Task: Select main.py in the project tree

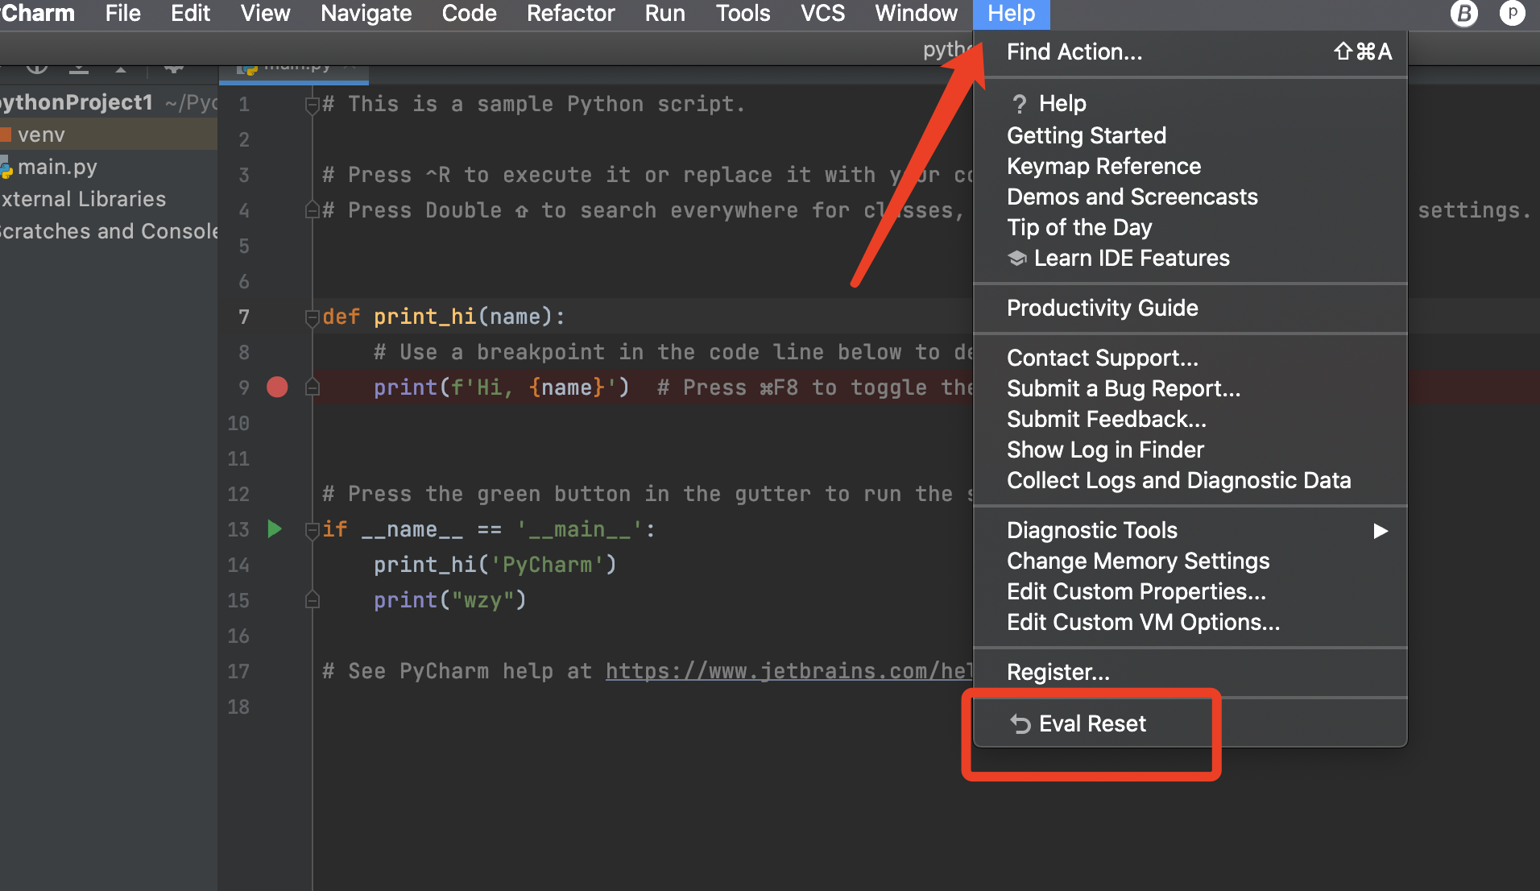Action: pyautogui.click(x=109, y=167)
